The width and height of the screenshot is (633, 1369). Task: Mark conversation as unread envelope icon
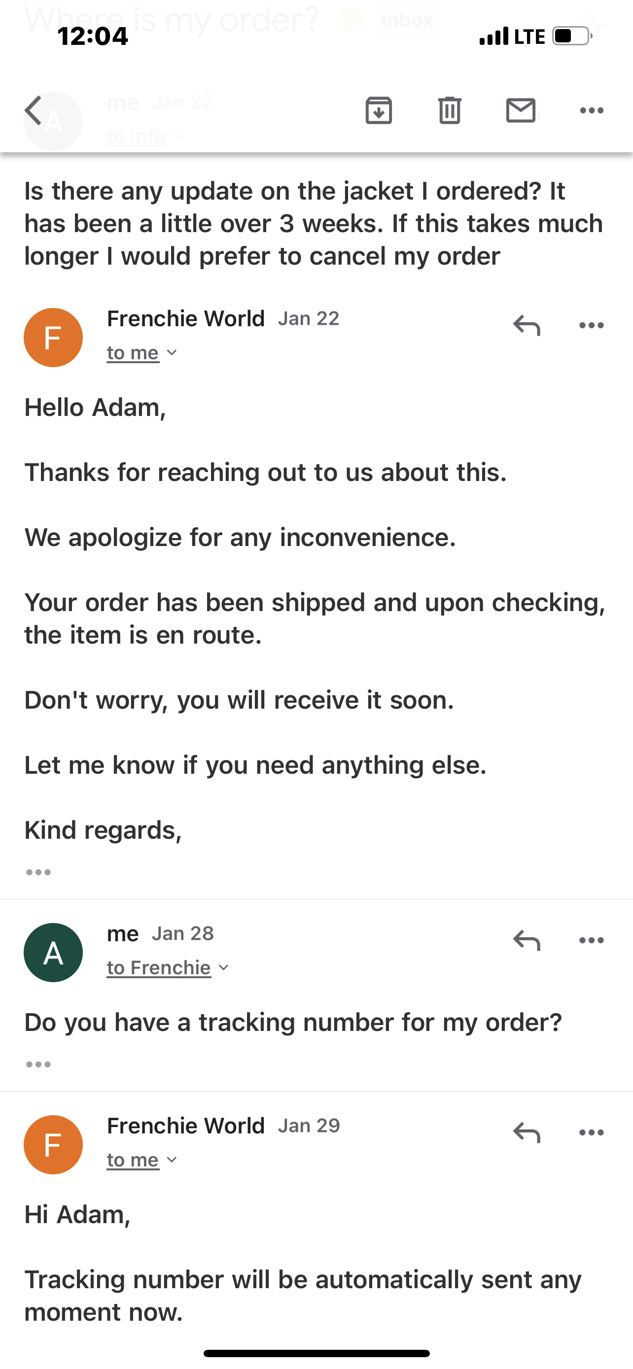tap(520, 110)
